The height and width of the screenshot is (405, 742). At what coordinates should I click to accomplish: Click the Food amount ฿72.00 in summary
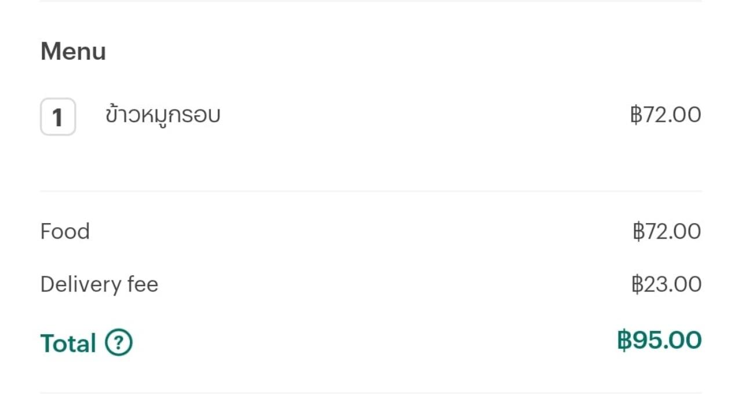click(667, 231)
